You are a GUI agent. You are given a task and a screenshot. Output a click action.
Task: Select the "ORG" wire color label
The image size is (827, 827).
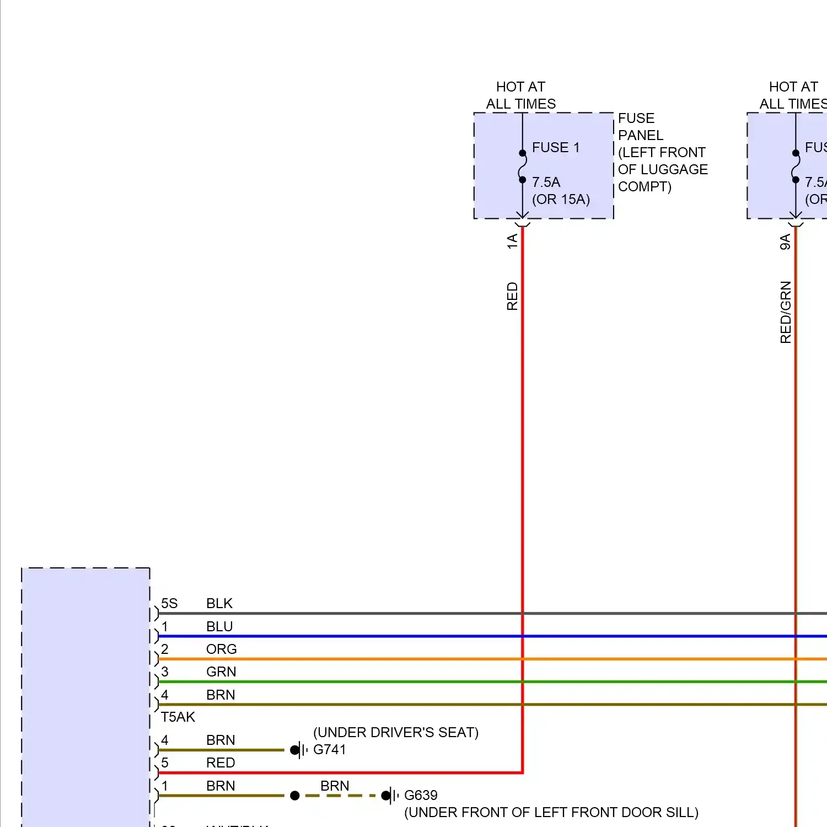222,649
